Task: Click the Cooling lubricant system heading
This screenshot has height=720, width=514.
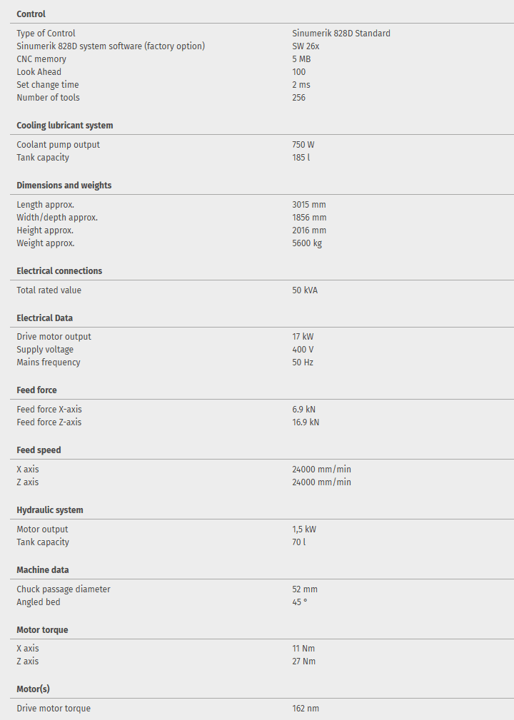Action: coord(65,126)
